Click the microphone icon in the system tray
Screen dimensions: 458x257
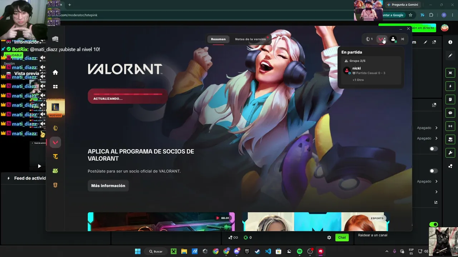coord(394,251)
